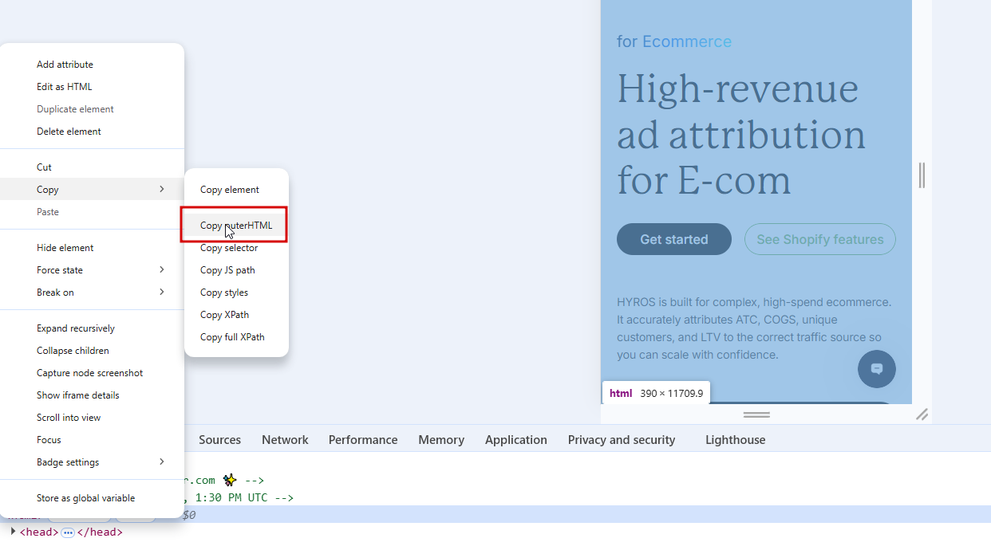The image size is (991, 542).
Task: Click the head ellipsis badge
Action: click(x=68, y=532)
